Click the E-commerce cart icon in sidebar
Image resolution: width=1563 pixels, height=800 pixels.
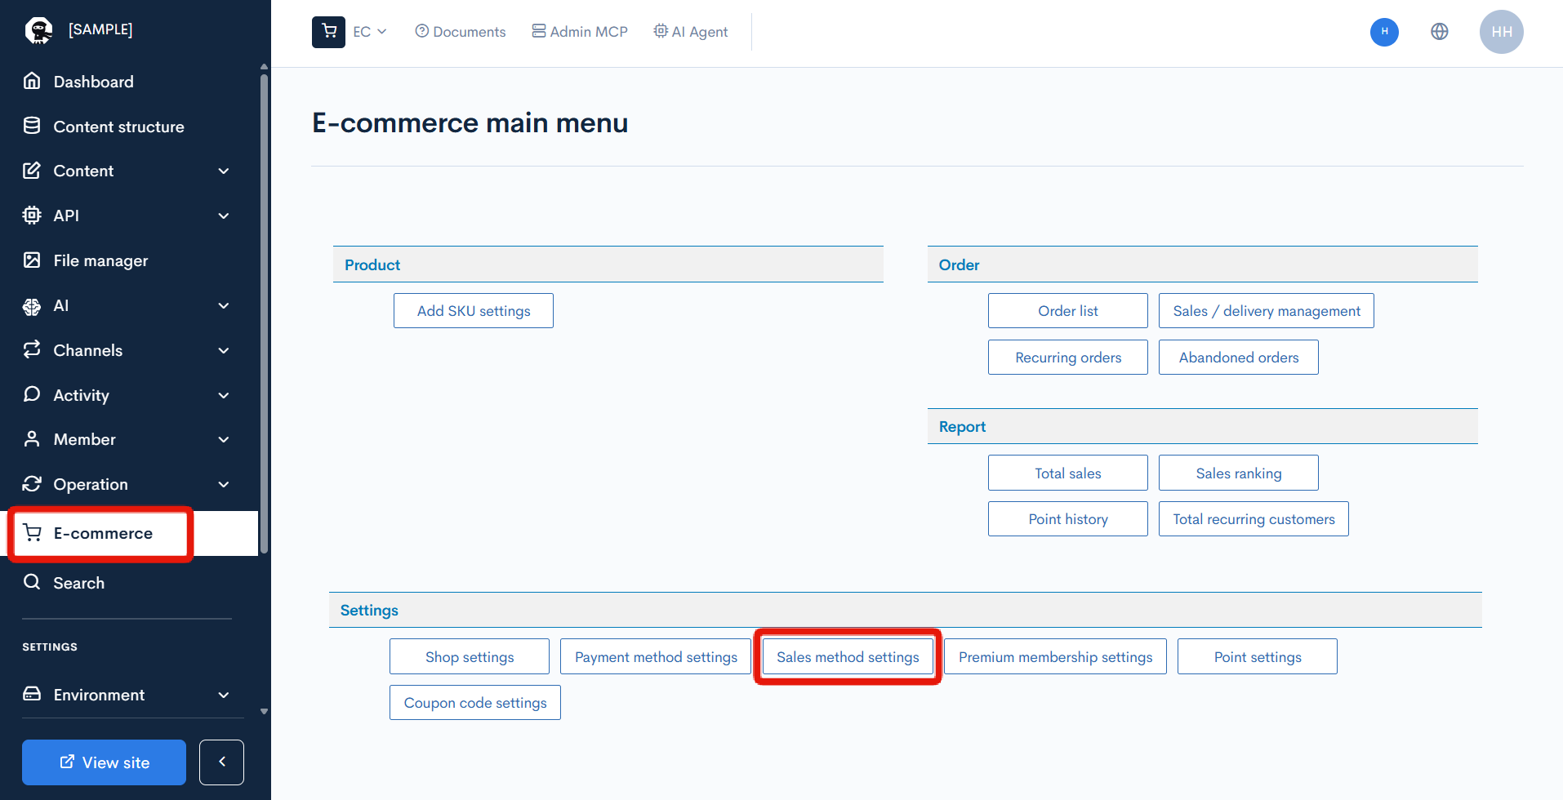(x=33, y=532)
